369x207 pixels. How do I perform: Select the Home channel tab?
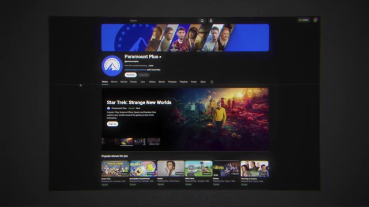pos(105,82)
